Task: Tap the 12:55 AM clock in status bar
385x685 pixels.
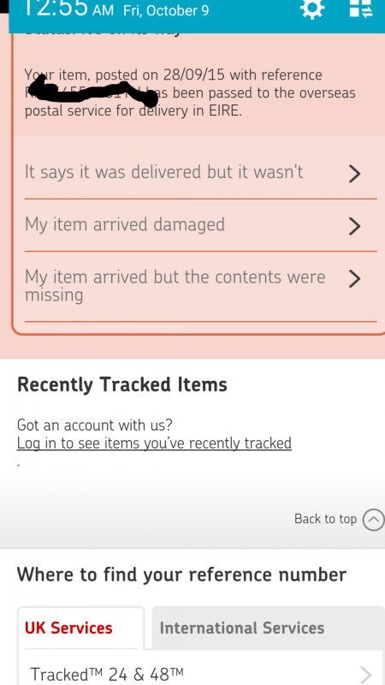Action: pyautogui.click(x=67, y=9)
